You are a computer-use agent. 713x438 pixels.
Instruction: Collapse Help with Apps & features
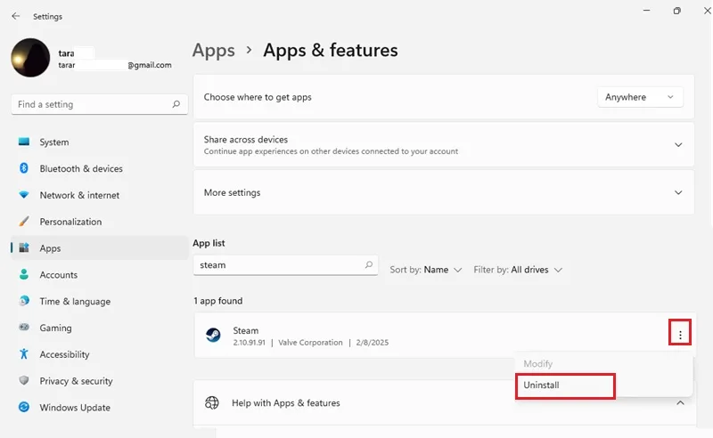[680, 403]
